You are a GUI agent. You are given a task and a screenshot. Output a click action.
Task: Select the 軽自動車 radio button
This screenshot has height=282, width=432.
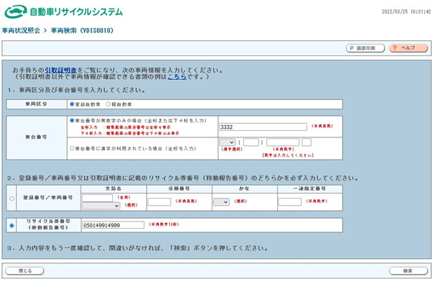(x=108, y=104)
